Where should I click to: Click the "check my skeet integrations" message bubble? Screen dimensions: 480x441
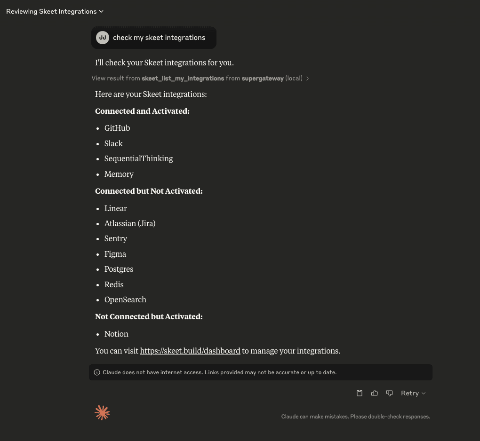(159, 38)
